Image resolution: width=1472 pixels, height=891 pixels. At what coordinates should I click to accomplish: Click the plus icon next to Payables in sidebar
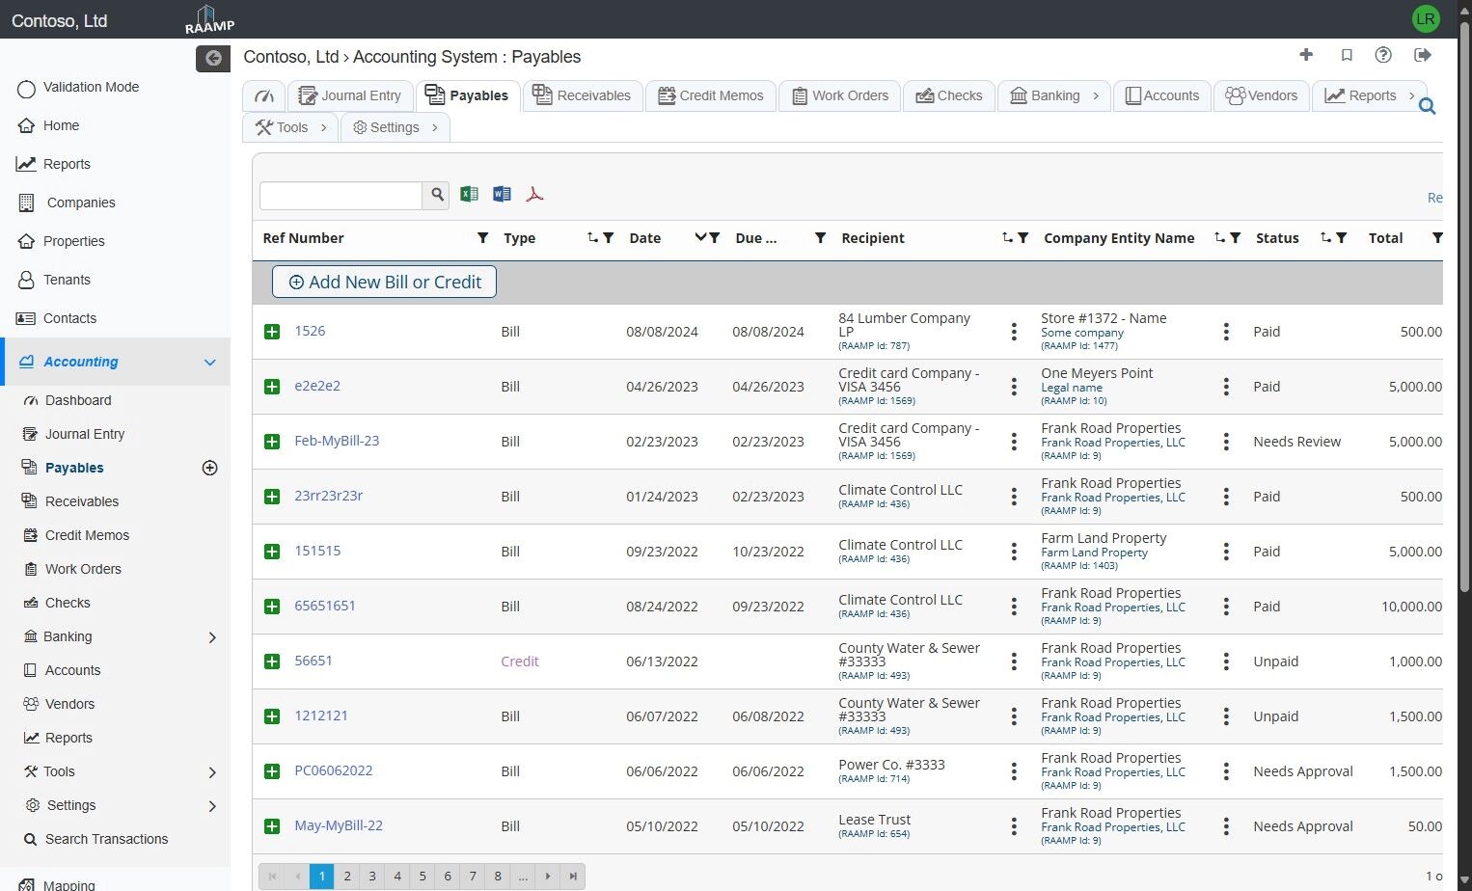click(x=209, y=468)
